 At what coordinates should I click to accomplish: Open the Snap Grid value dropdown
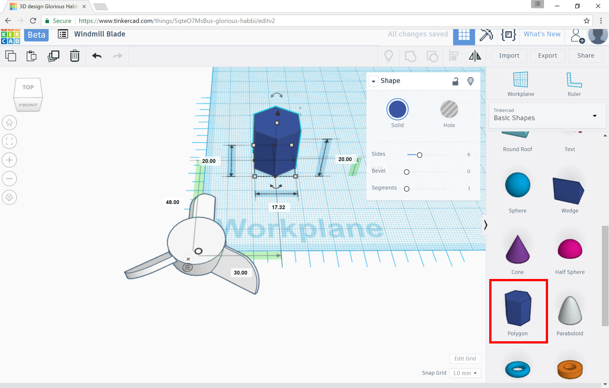[465, 373]
